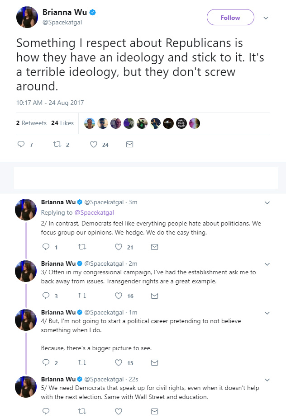Image resolution: width=286 pixels, height=418 pixels.
Task: Click the Punch More Nazis liker avatar
Action: [x=181, y=123]
